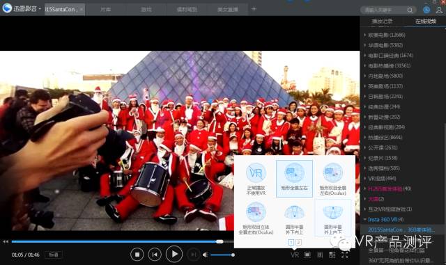Click the video progress bar handle

point(220,242)
